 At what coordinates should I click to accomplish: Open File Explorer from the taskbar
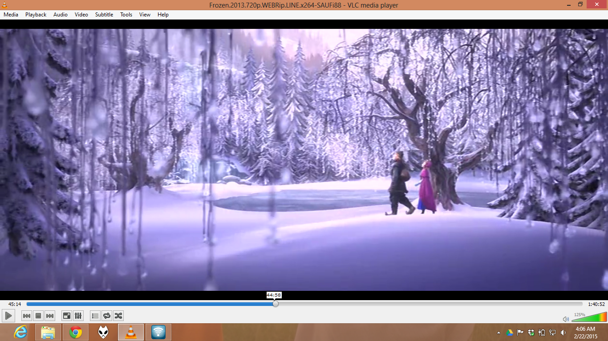(x=48, y=332)
